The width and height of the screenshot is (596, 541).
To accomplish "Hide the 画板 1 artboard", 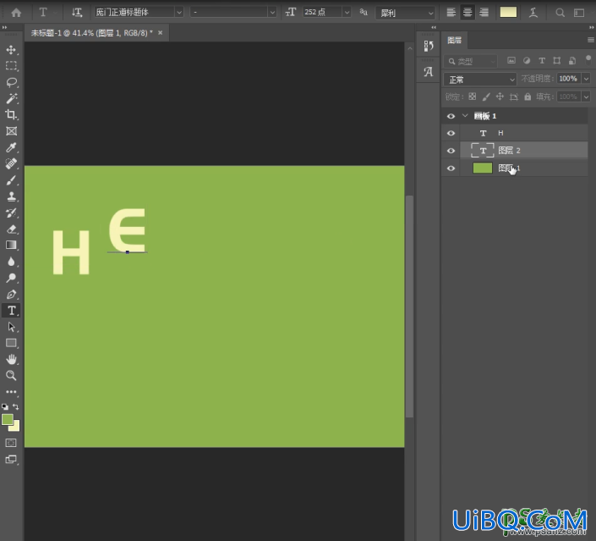I will [451, 116].
